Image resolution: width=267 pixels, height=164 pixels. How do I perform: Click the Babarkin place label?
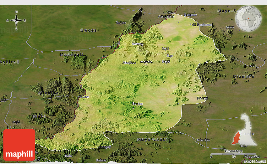pyautogui.click(x=202, y=140)
